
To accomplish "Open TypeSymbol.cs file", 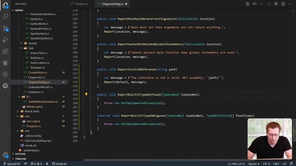I will (x=40, y=34).
